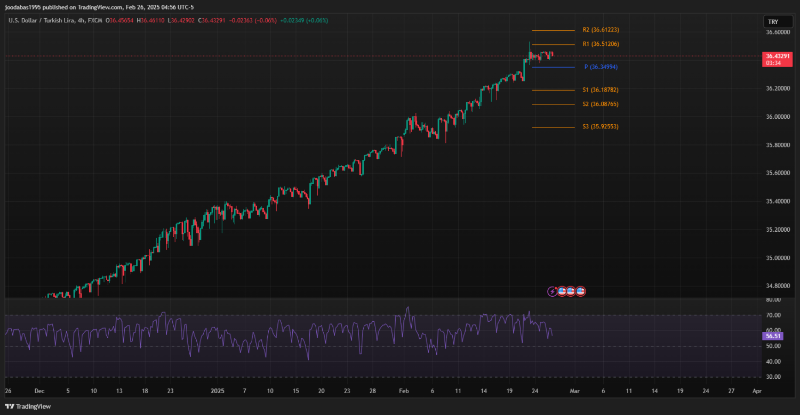This screenshot has height=415, width=800.
Task: Click the 70.00 level on the RSI scale
Action: (x=773, y=315)
